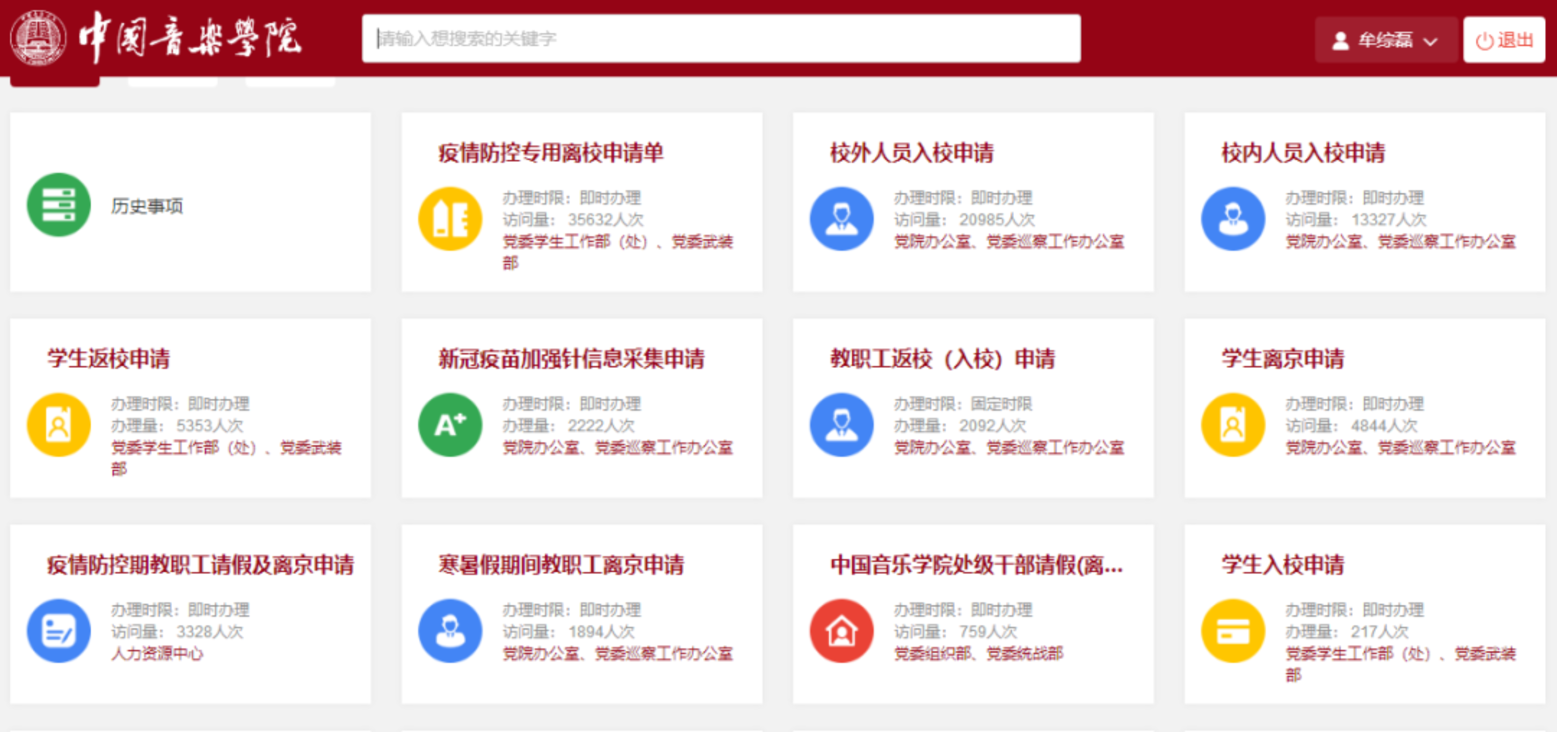Open 疫情防控专用离校申请单 title
1557x732 pixels.
(551, 153)
